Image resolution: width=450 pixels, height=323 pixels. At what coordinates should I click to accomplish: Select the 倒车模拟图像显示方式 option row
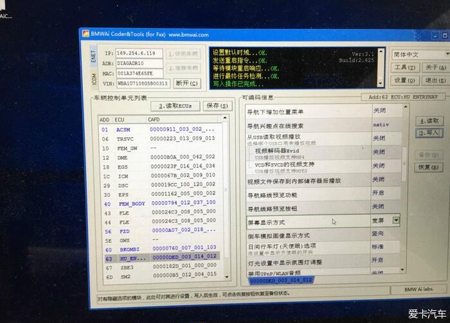point(323,235)
